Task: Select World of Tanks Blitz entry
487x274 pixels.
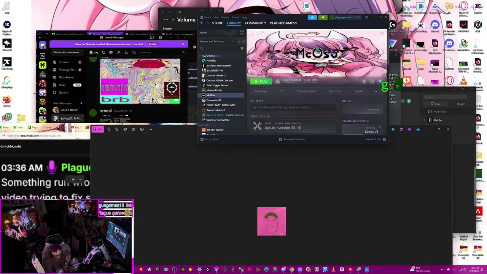Action: coord(218,120)
